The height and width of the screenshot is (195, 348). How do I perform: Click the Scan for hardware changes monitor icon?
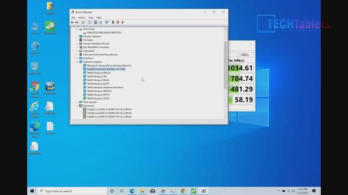tap(107, 22)
